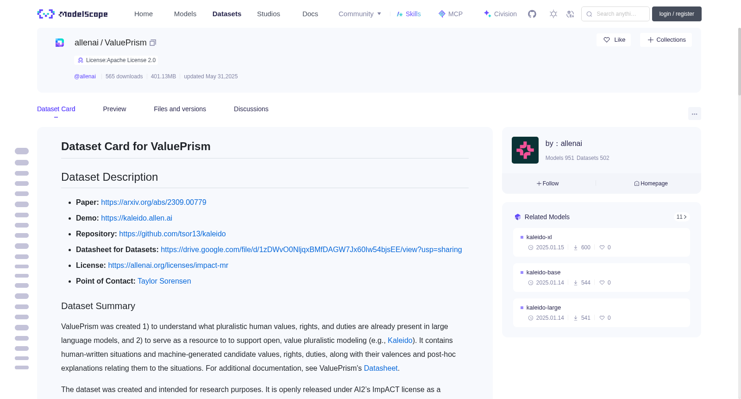Image resolution: width=741 pixels, height=399 pixels.
Task: Open the Docs nav item
Action: click(x=310, y=14)
